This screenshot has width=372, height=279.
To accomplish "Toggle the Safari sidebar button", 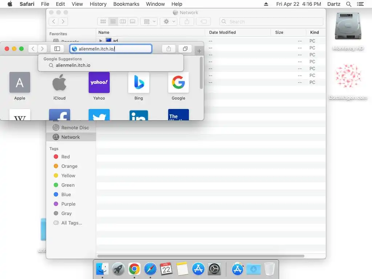I will pos(57,49).
